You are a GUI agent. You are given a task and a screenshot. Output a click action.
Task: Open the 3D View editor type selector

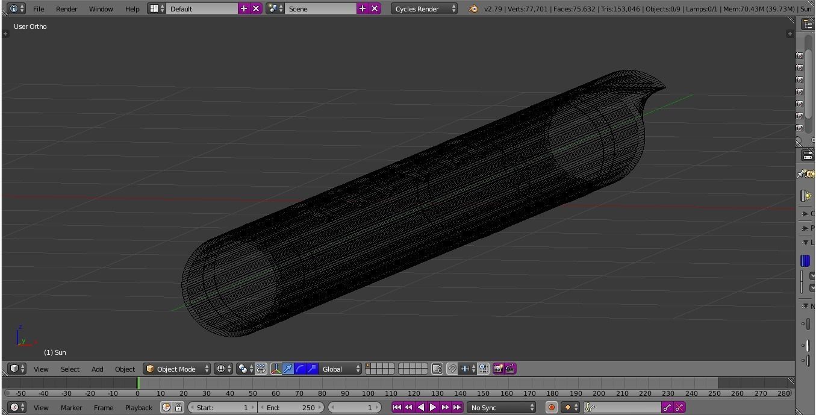(17, 369)
